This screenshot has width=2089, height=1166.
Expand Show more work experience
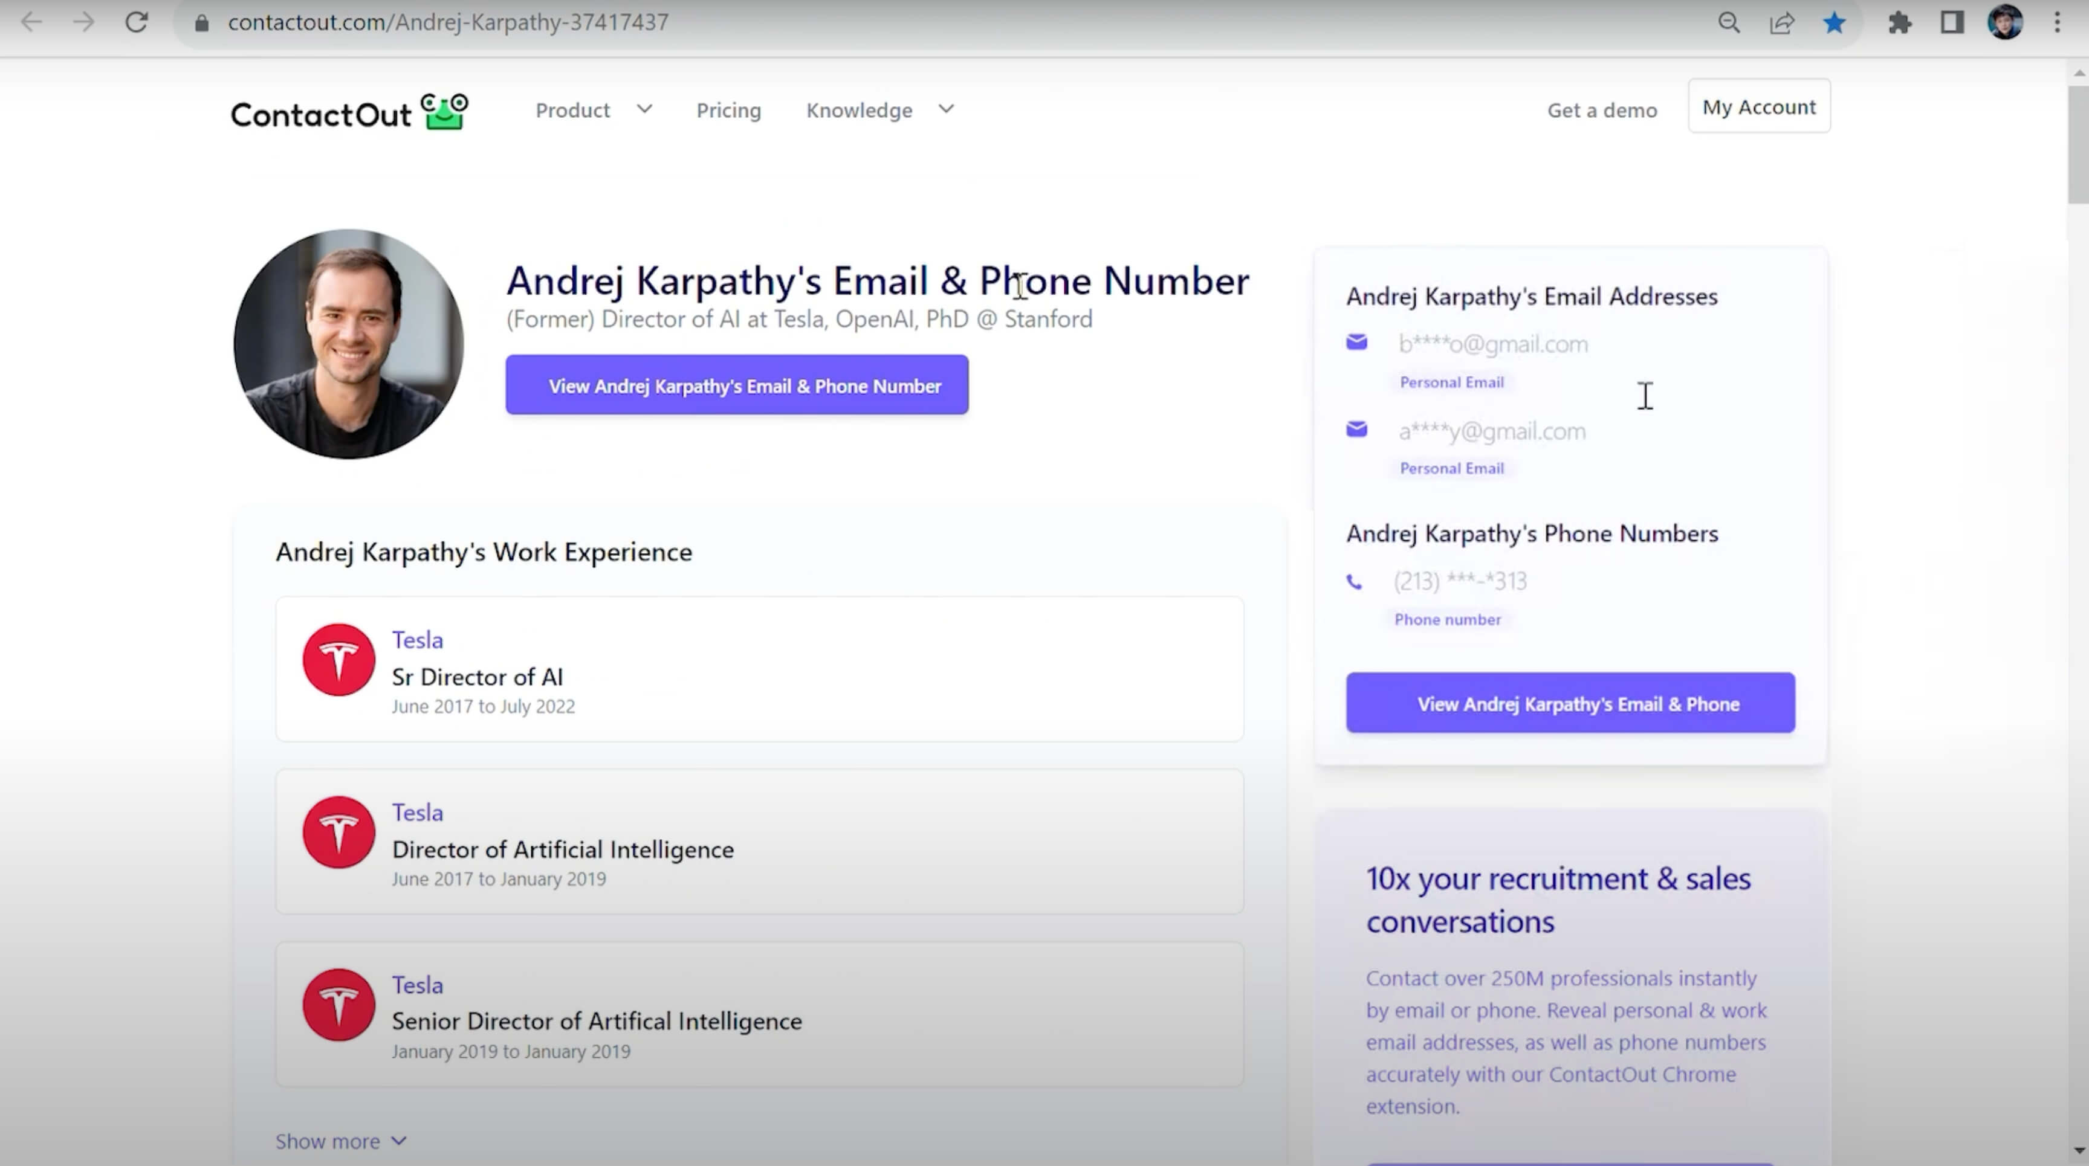pyautogui.click(x=340, y=1141)
